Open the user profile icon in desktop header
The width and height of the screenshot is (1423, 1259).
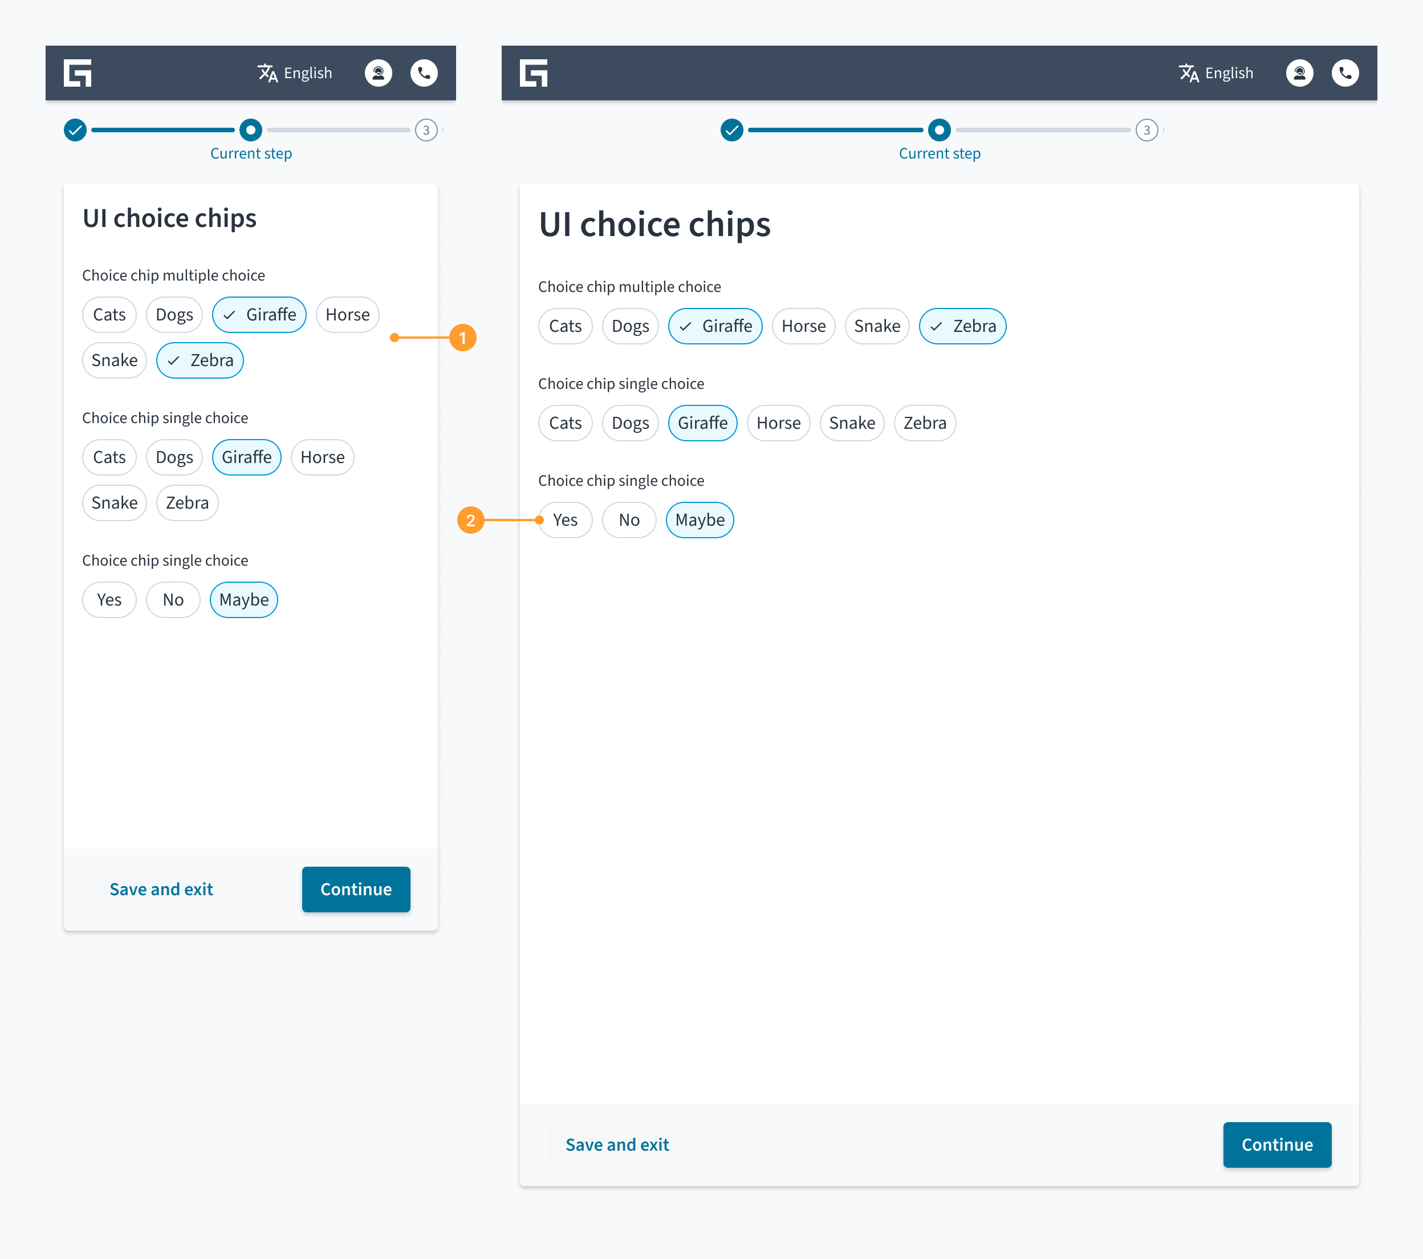pyautogui.click(x=1299, y=73)
